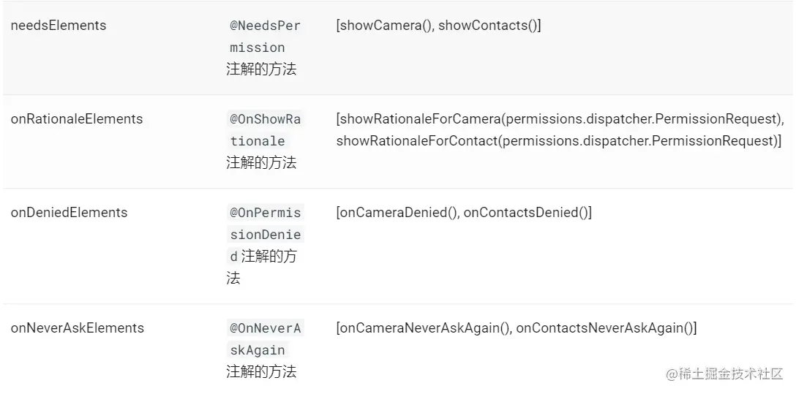Select the onRationaleElements row label
This screenshot has width=796, height=394.
tap(77, 119)
